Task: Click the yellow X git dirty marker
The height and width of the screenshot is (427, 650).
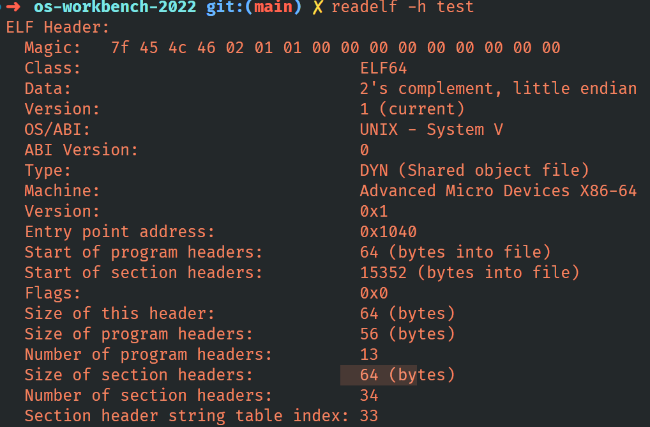Action: (x=317, y=8)
